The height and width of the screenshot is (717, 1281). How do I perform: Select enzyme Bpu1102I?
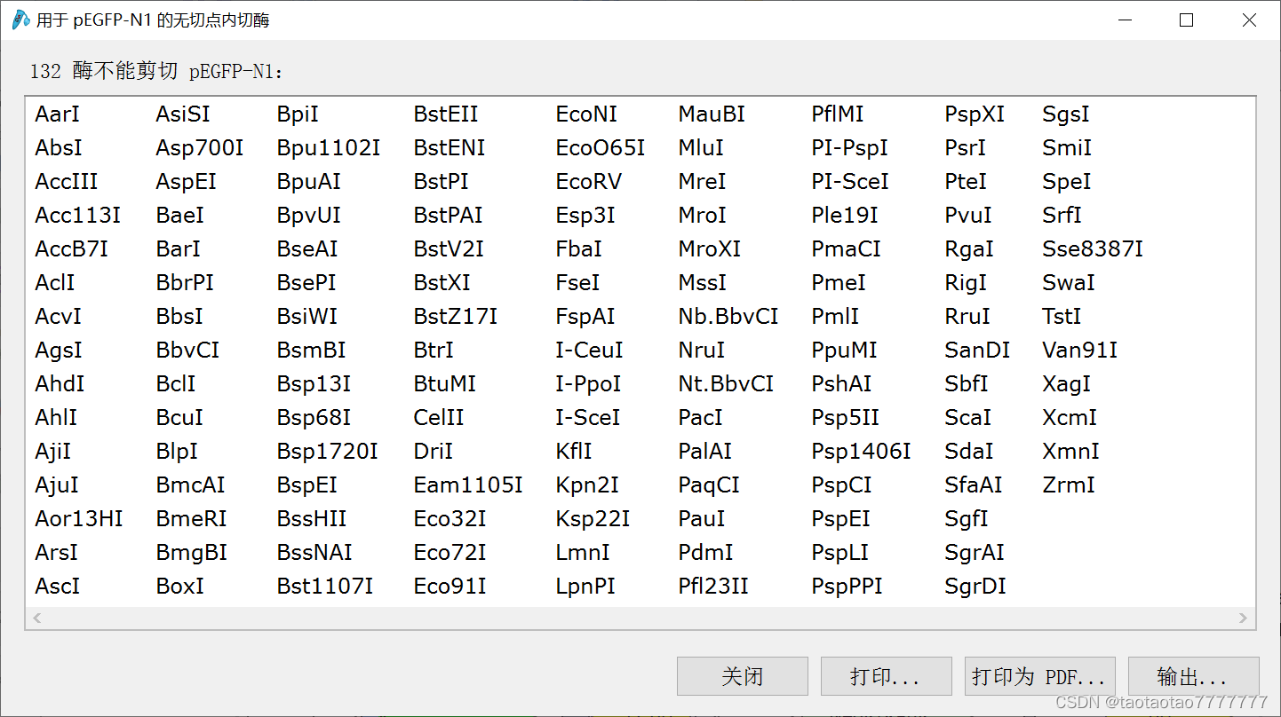(328, 148)
